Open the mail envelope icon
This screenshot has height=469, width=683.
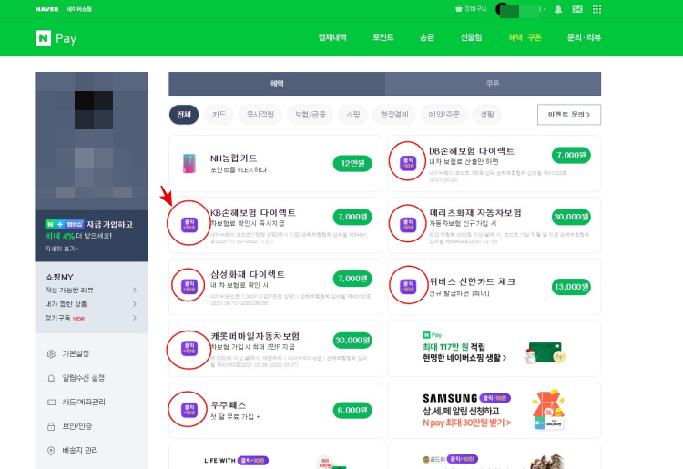(577, 9)
